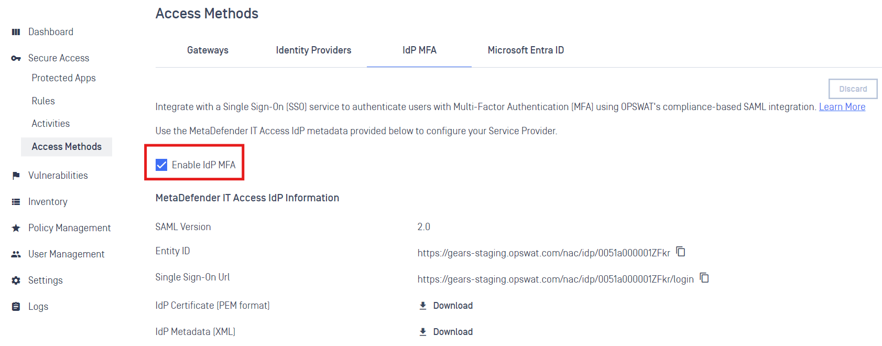Click the Policy Management star icon
882x346 pixels.
(x=16, y=228)
